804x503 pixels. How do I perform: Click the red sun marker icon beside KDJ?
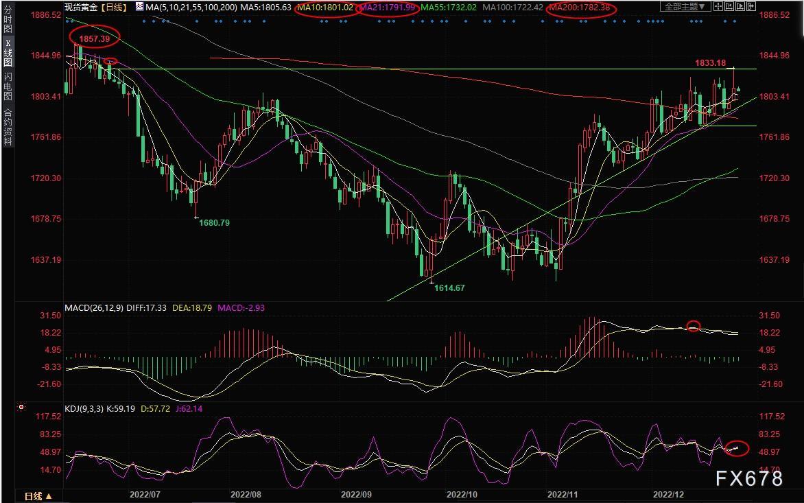21,407
